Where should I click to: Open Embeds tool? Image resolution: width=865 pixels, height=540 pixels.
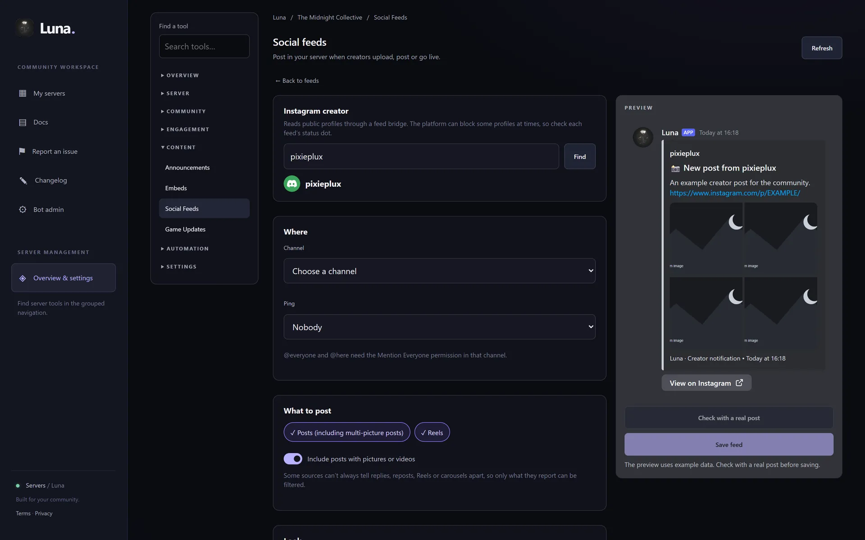click(x=204, y=188)
